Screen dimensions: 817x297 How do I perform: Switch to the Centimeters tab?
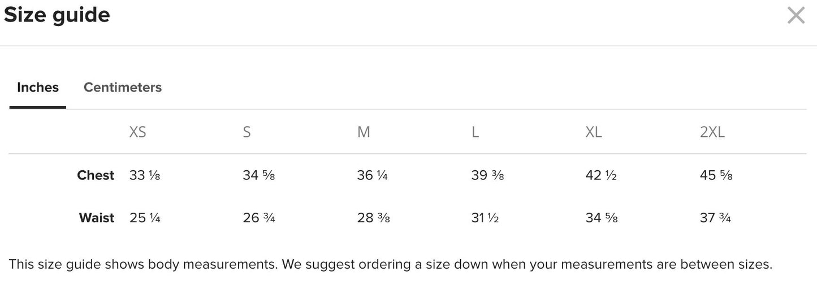(123, 88)
